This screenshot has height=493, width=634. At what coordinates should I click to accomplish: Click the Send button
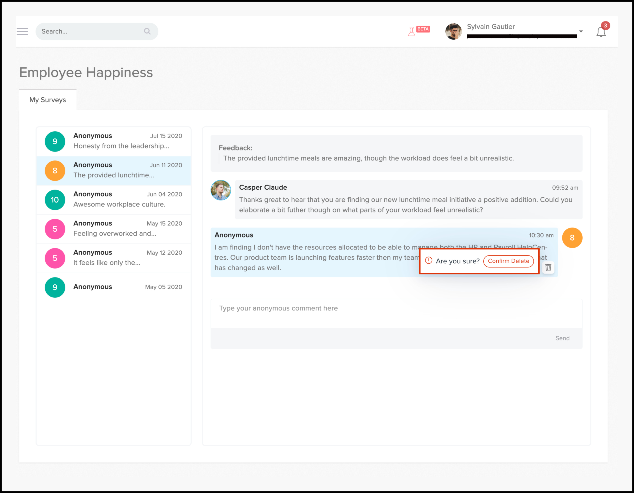pos(562,338)
